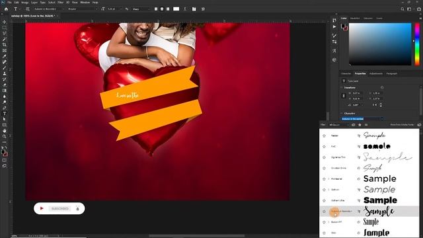423x238 pixels.
Task: Collapse the Transform section
Action: click(342, 88)
